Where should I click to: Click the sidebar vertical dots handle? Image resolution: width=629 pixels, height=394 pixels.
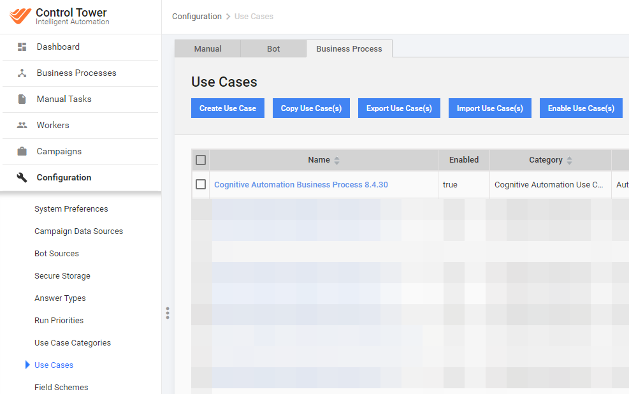click(168, 313)
